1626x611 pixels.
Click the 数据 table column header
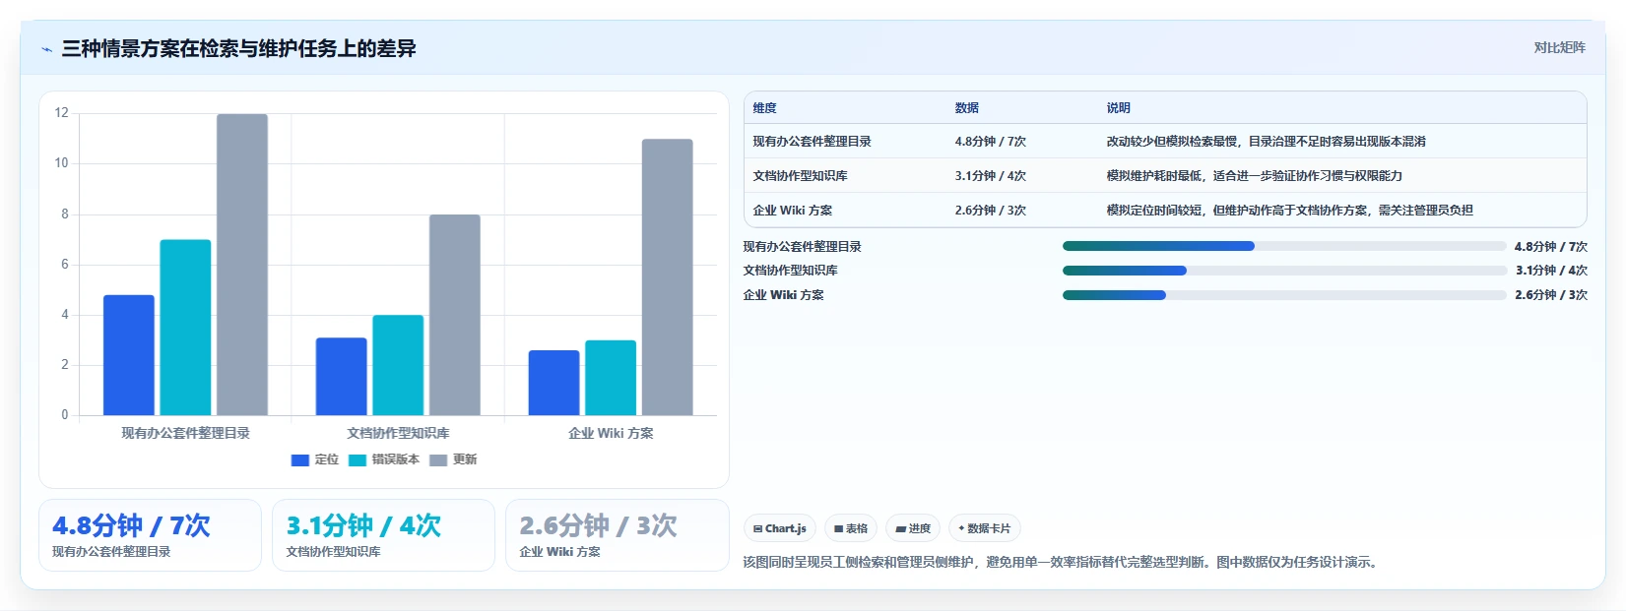967,108
